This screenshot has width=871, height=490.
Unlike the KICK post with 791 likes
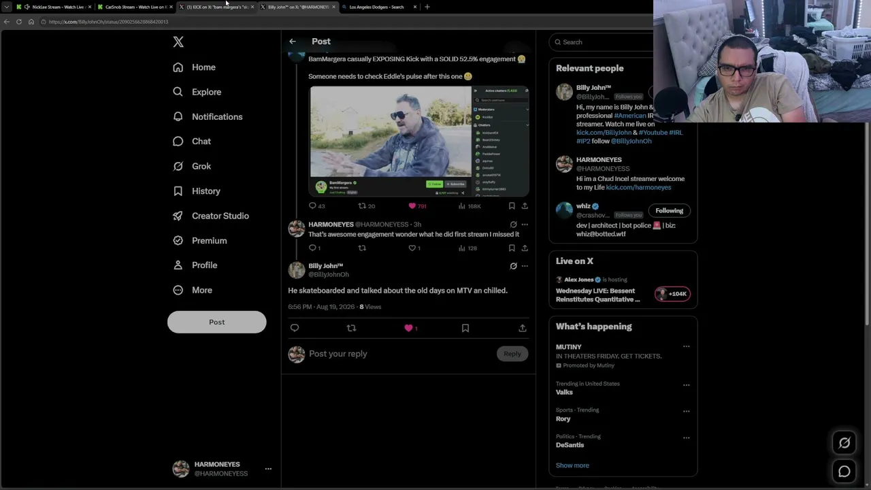pyautogui.click(x=416, y=206)
